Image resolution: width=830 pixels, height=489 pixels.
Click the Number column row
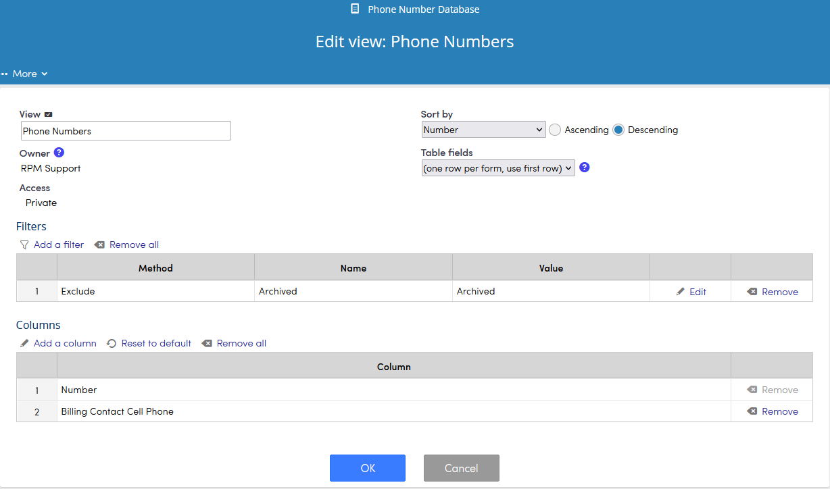[394, 390]
